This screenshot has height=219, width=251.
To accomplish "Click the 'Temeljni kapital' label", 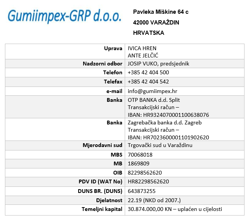I will point(102,209).
